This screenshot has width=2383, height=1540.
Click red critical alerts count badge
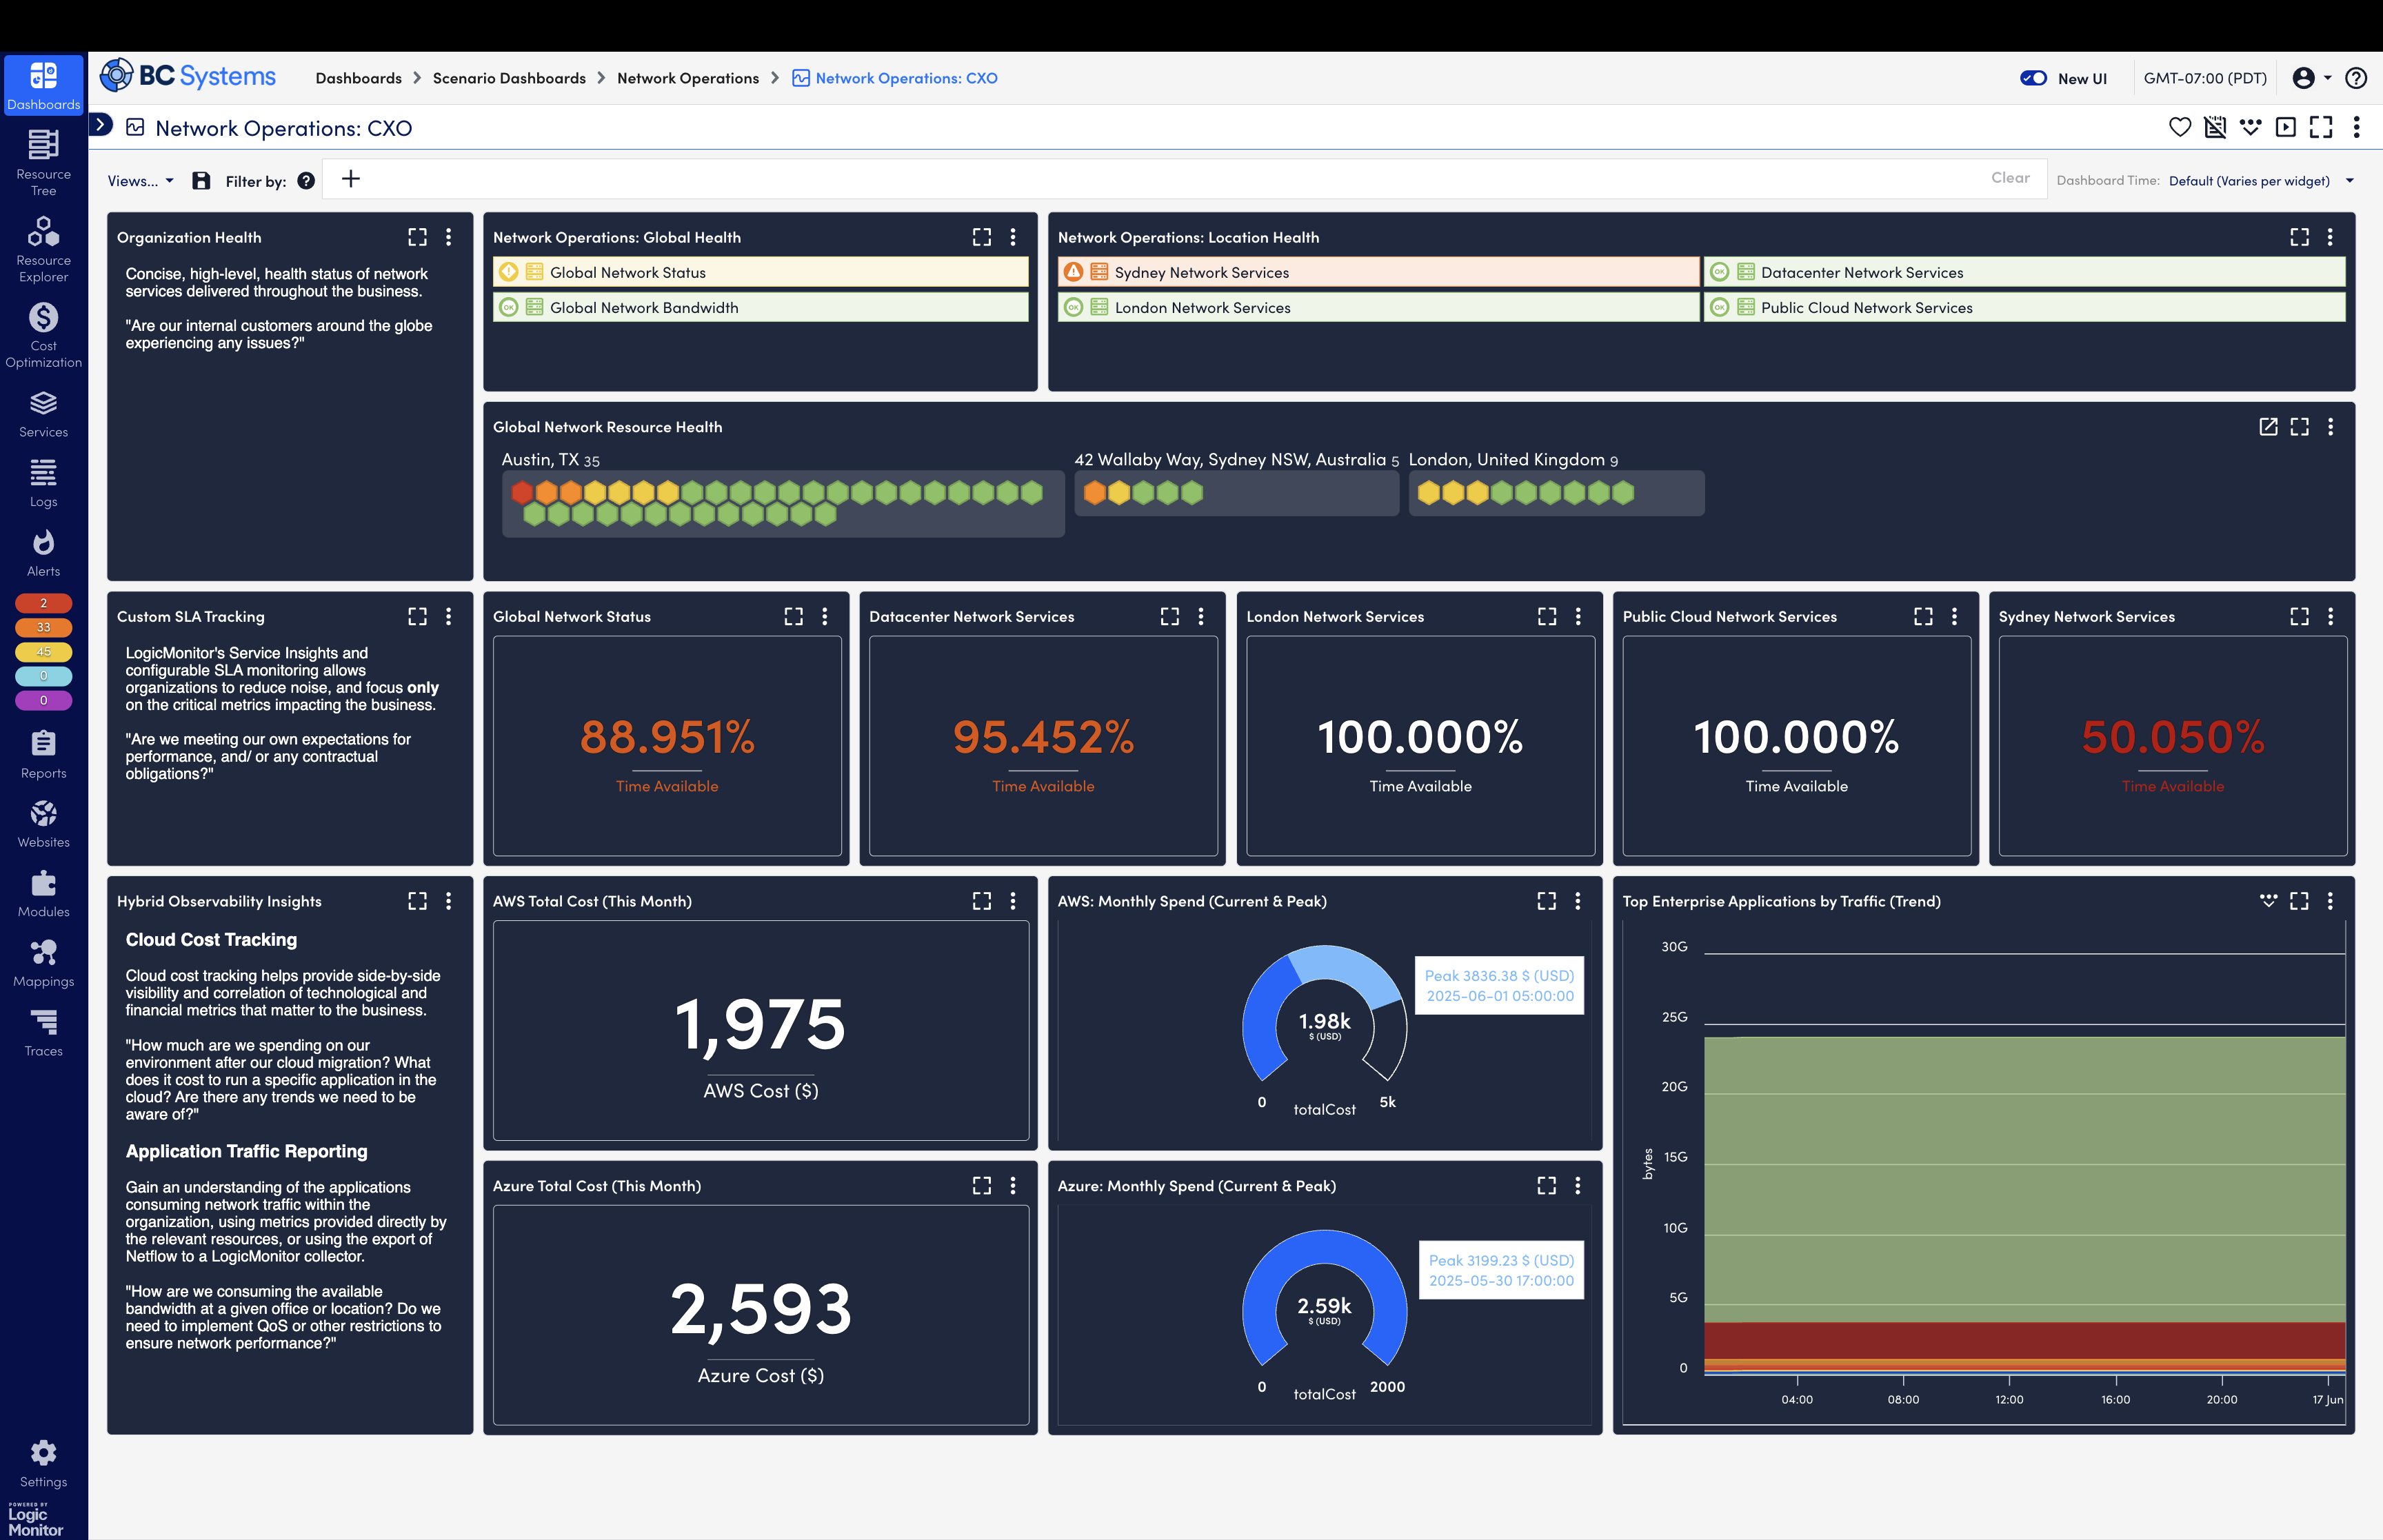tap(43, 603)
